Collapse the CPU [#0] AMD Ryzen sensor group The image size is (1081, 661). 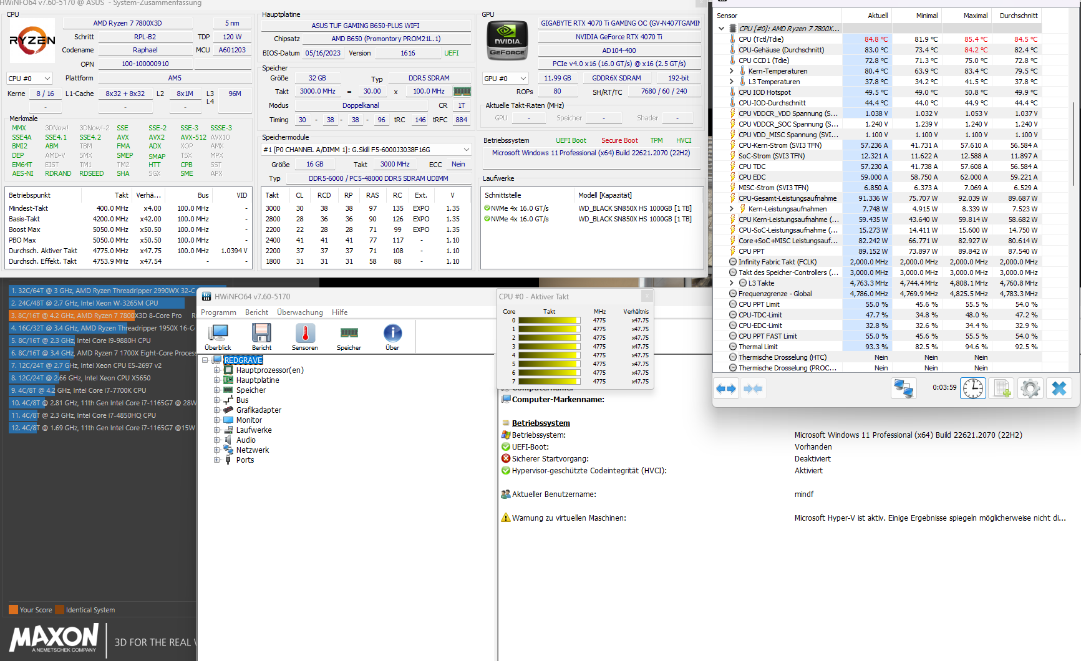pos(722,29)
